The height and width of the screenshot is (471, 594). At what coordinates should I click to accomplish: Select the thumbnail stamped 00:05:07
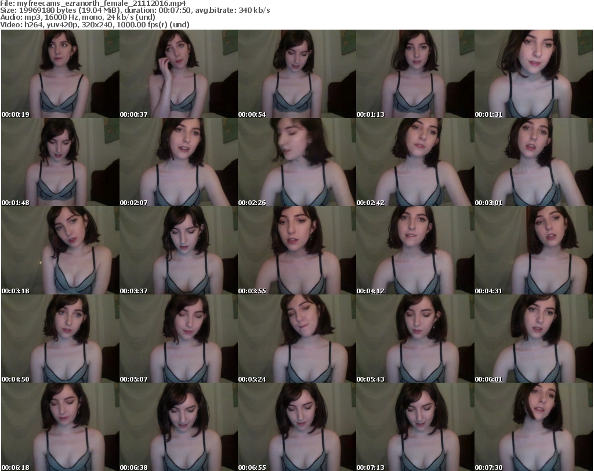[x=179, y=339]
